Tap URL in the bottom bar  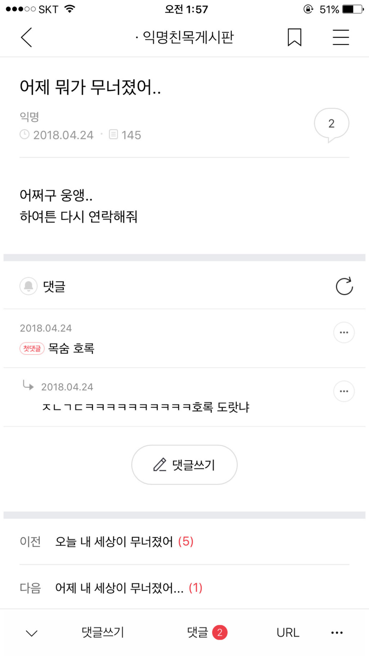(288, 633)
